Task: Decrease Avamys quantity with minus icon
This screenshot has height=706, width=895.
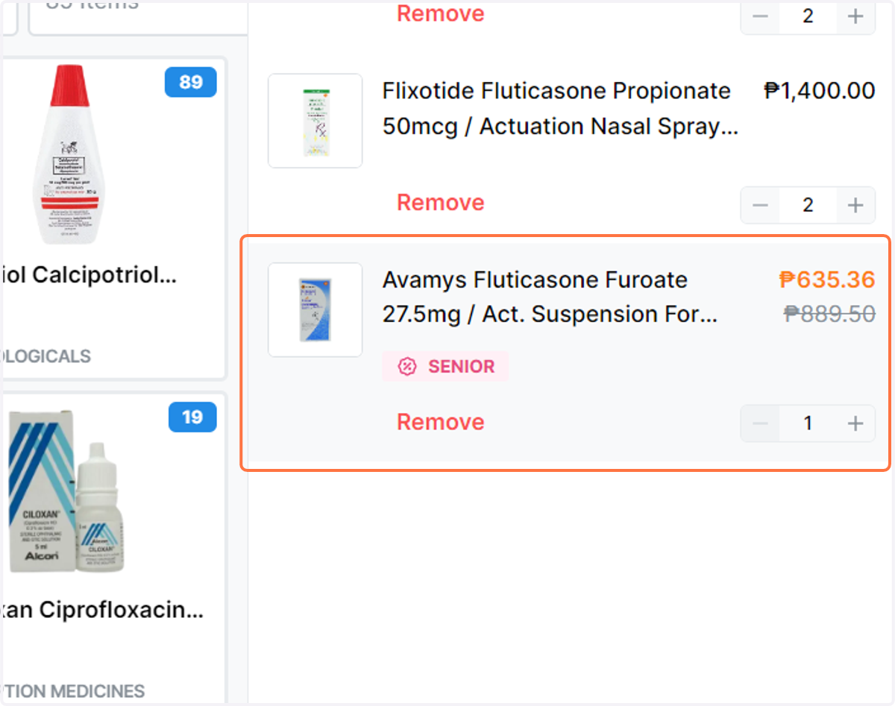Action: [x=760, y=423]
